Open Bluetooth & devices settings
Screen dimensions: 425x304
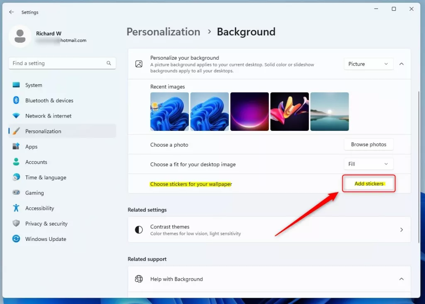point(62,101)
